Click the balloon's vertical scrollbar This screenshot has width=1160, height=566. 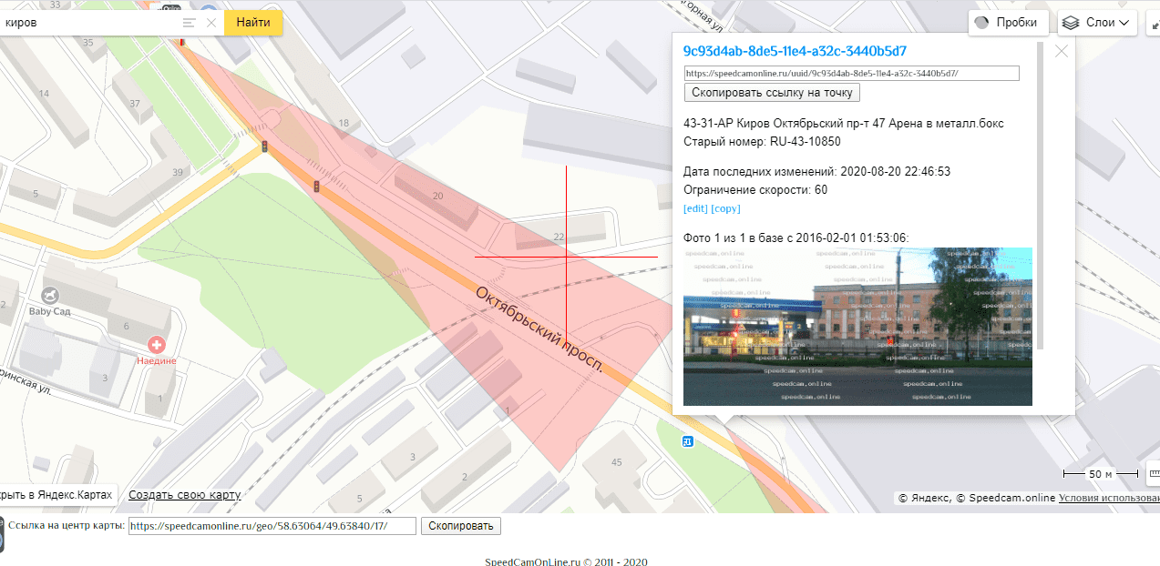point(1041,195)
